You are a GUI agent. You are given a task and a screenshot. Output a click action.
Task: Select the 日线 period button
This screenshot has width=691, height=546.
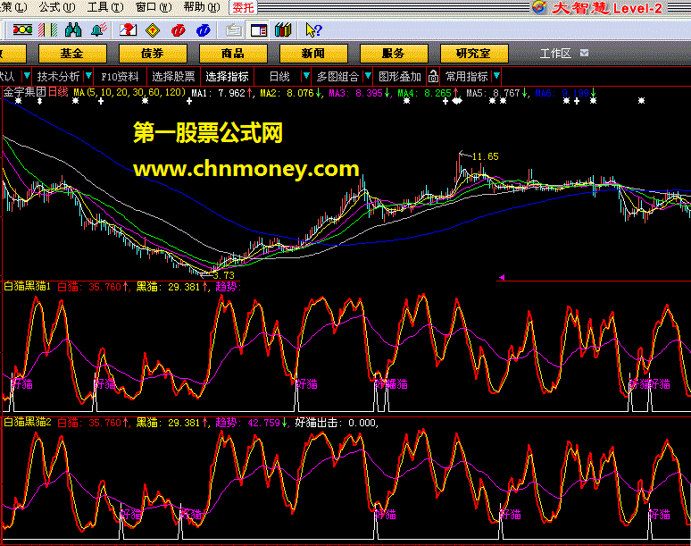279,77
